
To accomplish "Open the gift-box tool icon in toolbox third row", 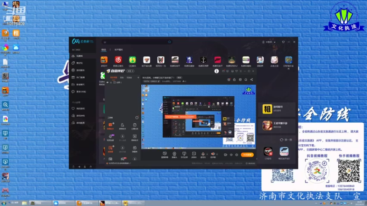I will (134, 149).
